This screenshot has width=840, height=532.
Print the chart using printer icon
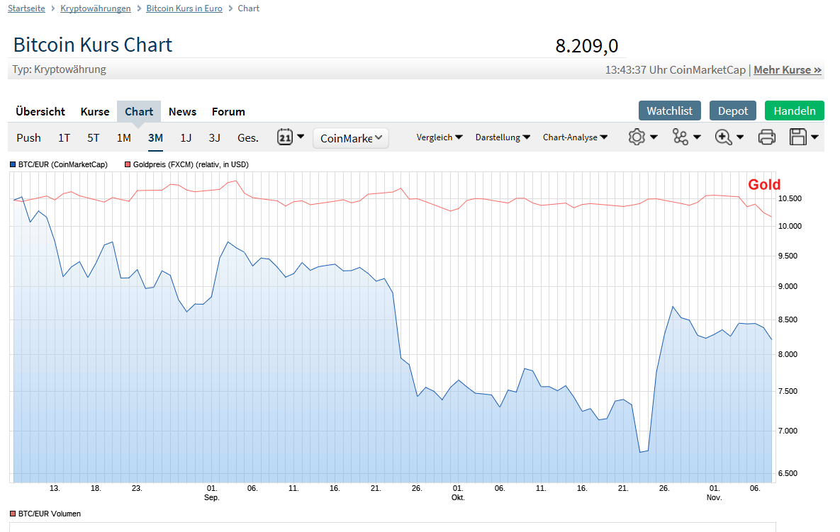tap(766, 137)
